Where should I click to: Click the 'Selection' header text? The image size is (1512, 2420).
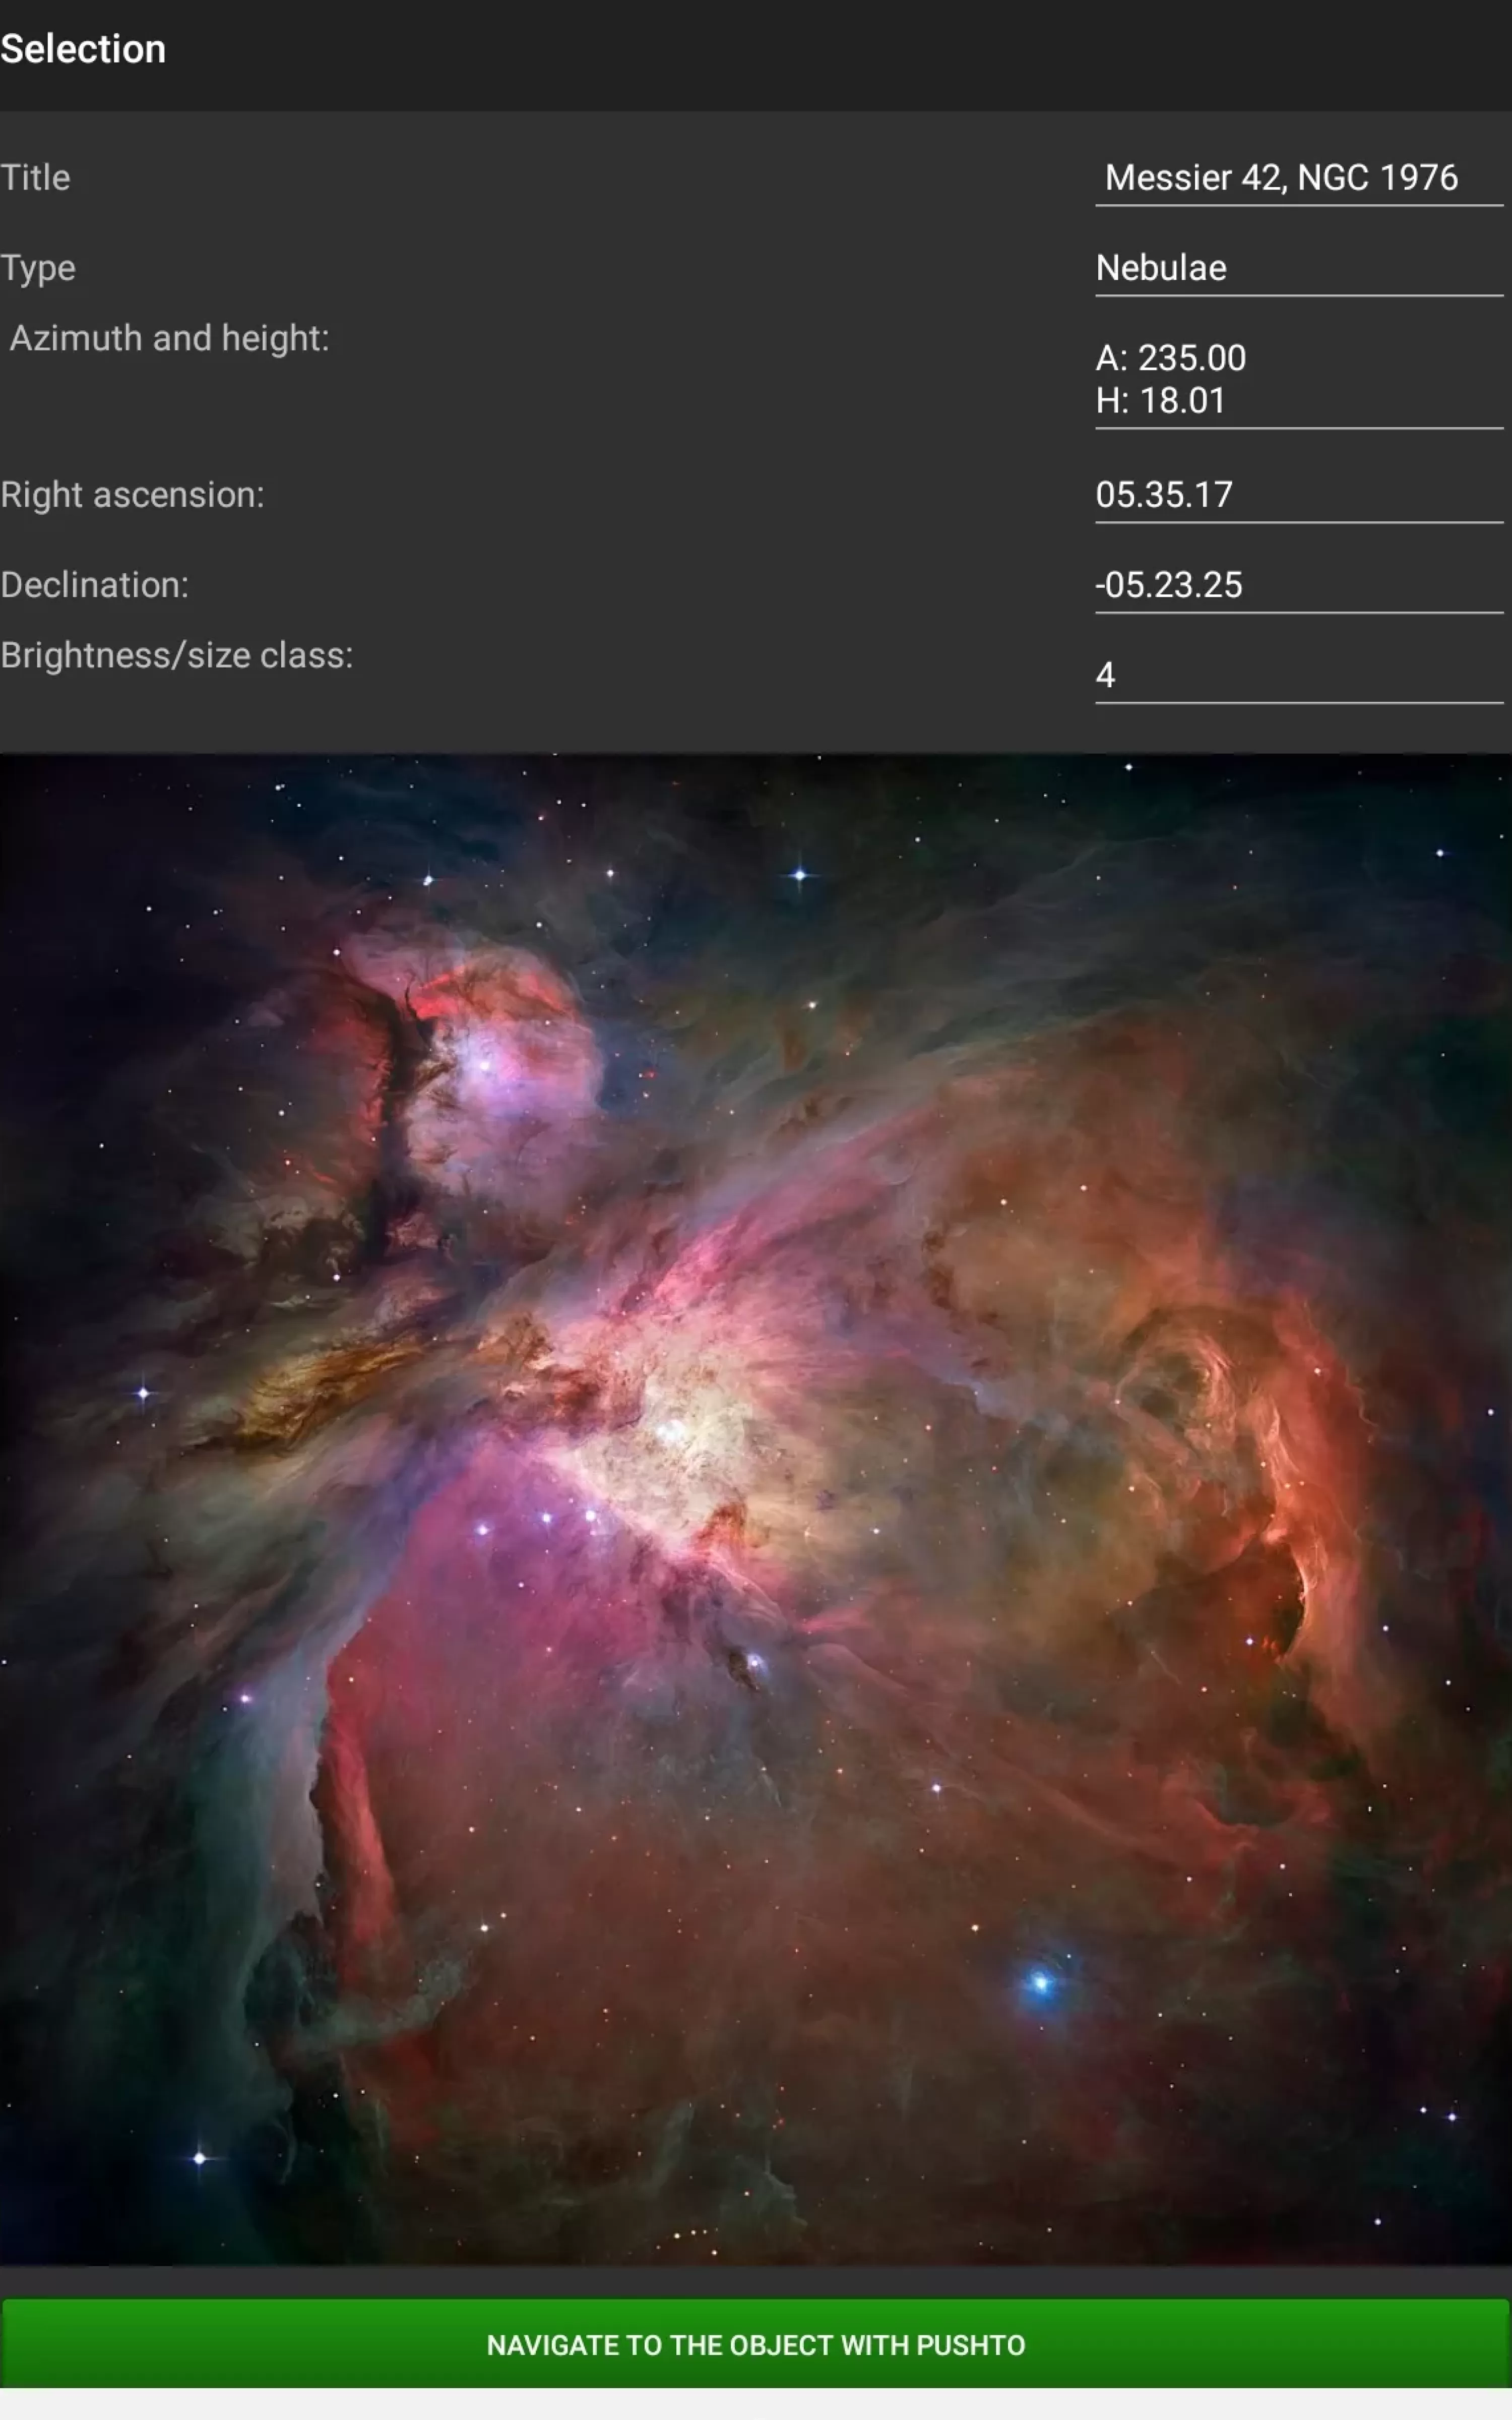83,49
